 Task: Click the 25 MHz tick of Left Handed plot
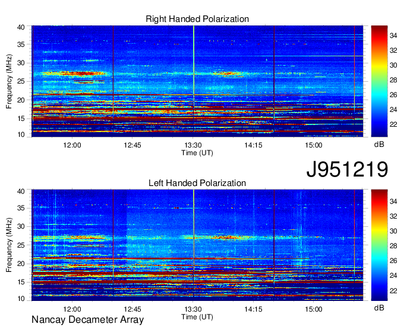pyautogui.click(x=21, y=245)
